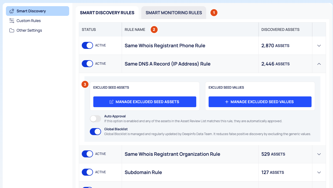Switch to Smart Discovery Rules tab
Screen dimensions: 333x188
point(107,13)
